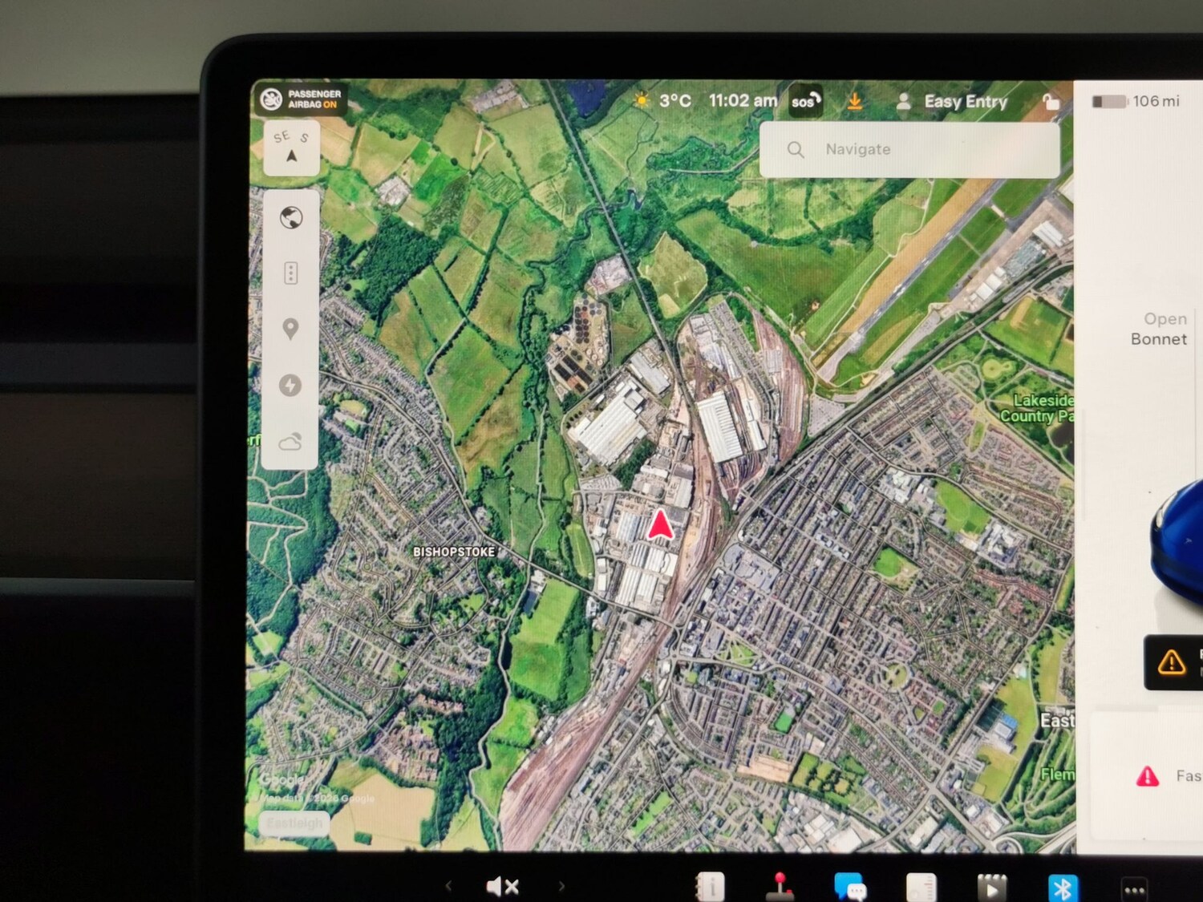Open the Messages chat app

pyautogui.click(x=849, y=887)
